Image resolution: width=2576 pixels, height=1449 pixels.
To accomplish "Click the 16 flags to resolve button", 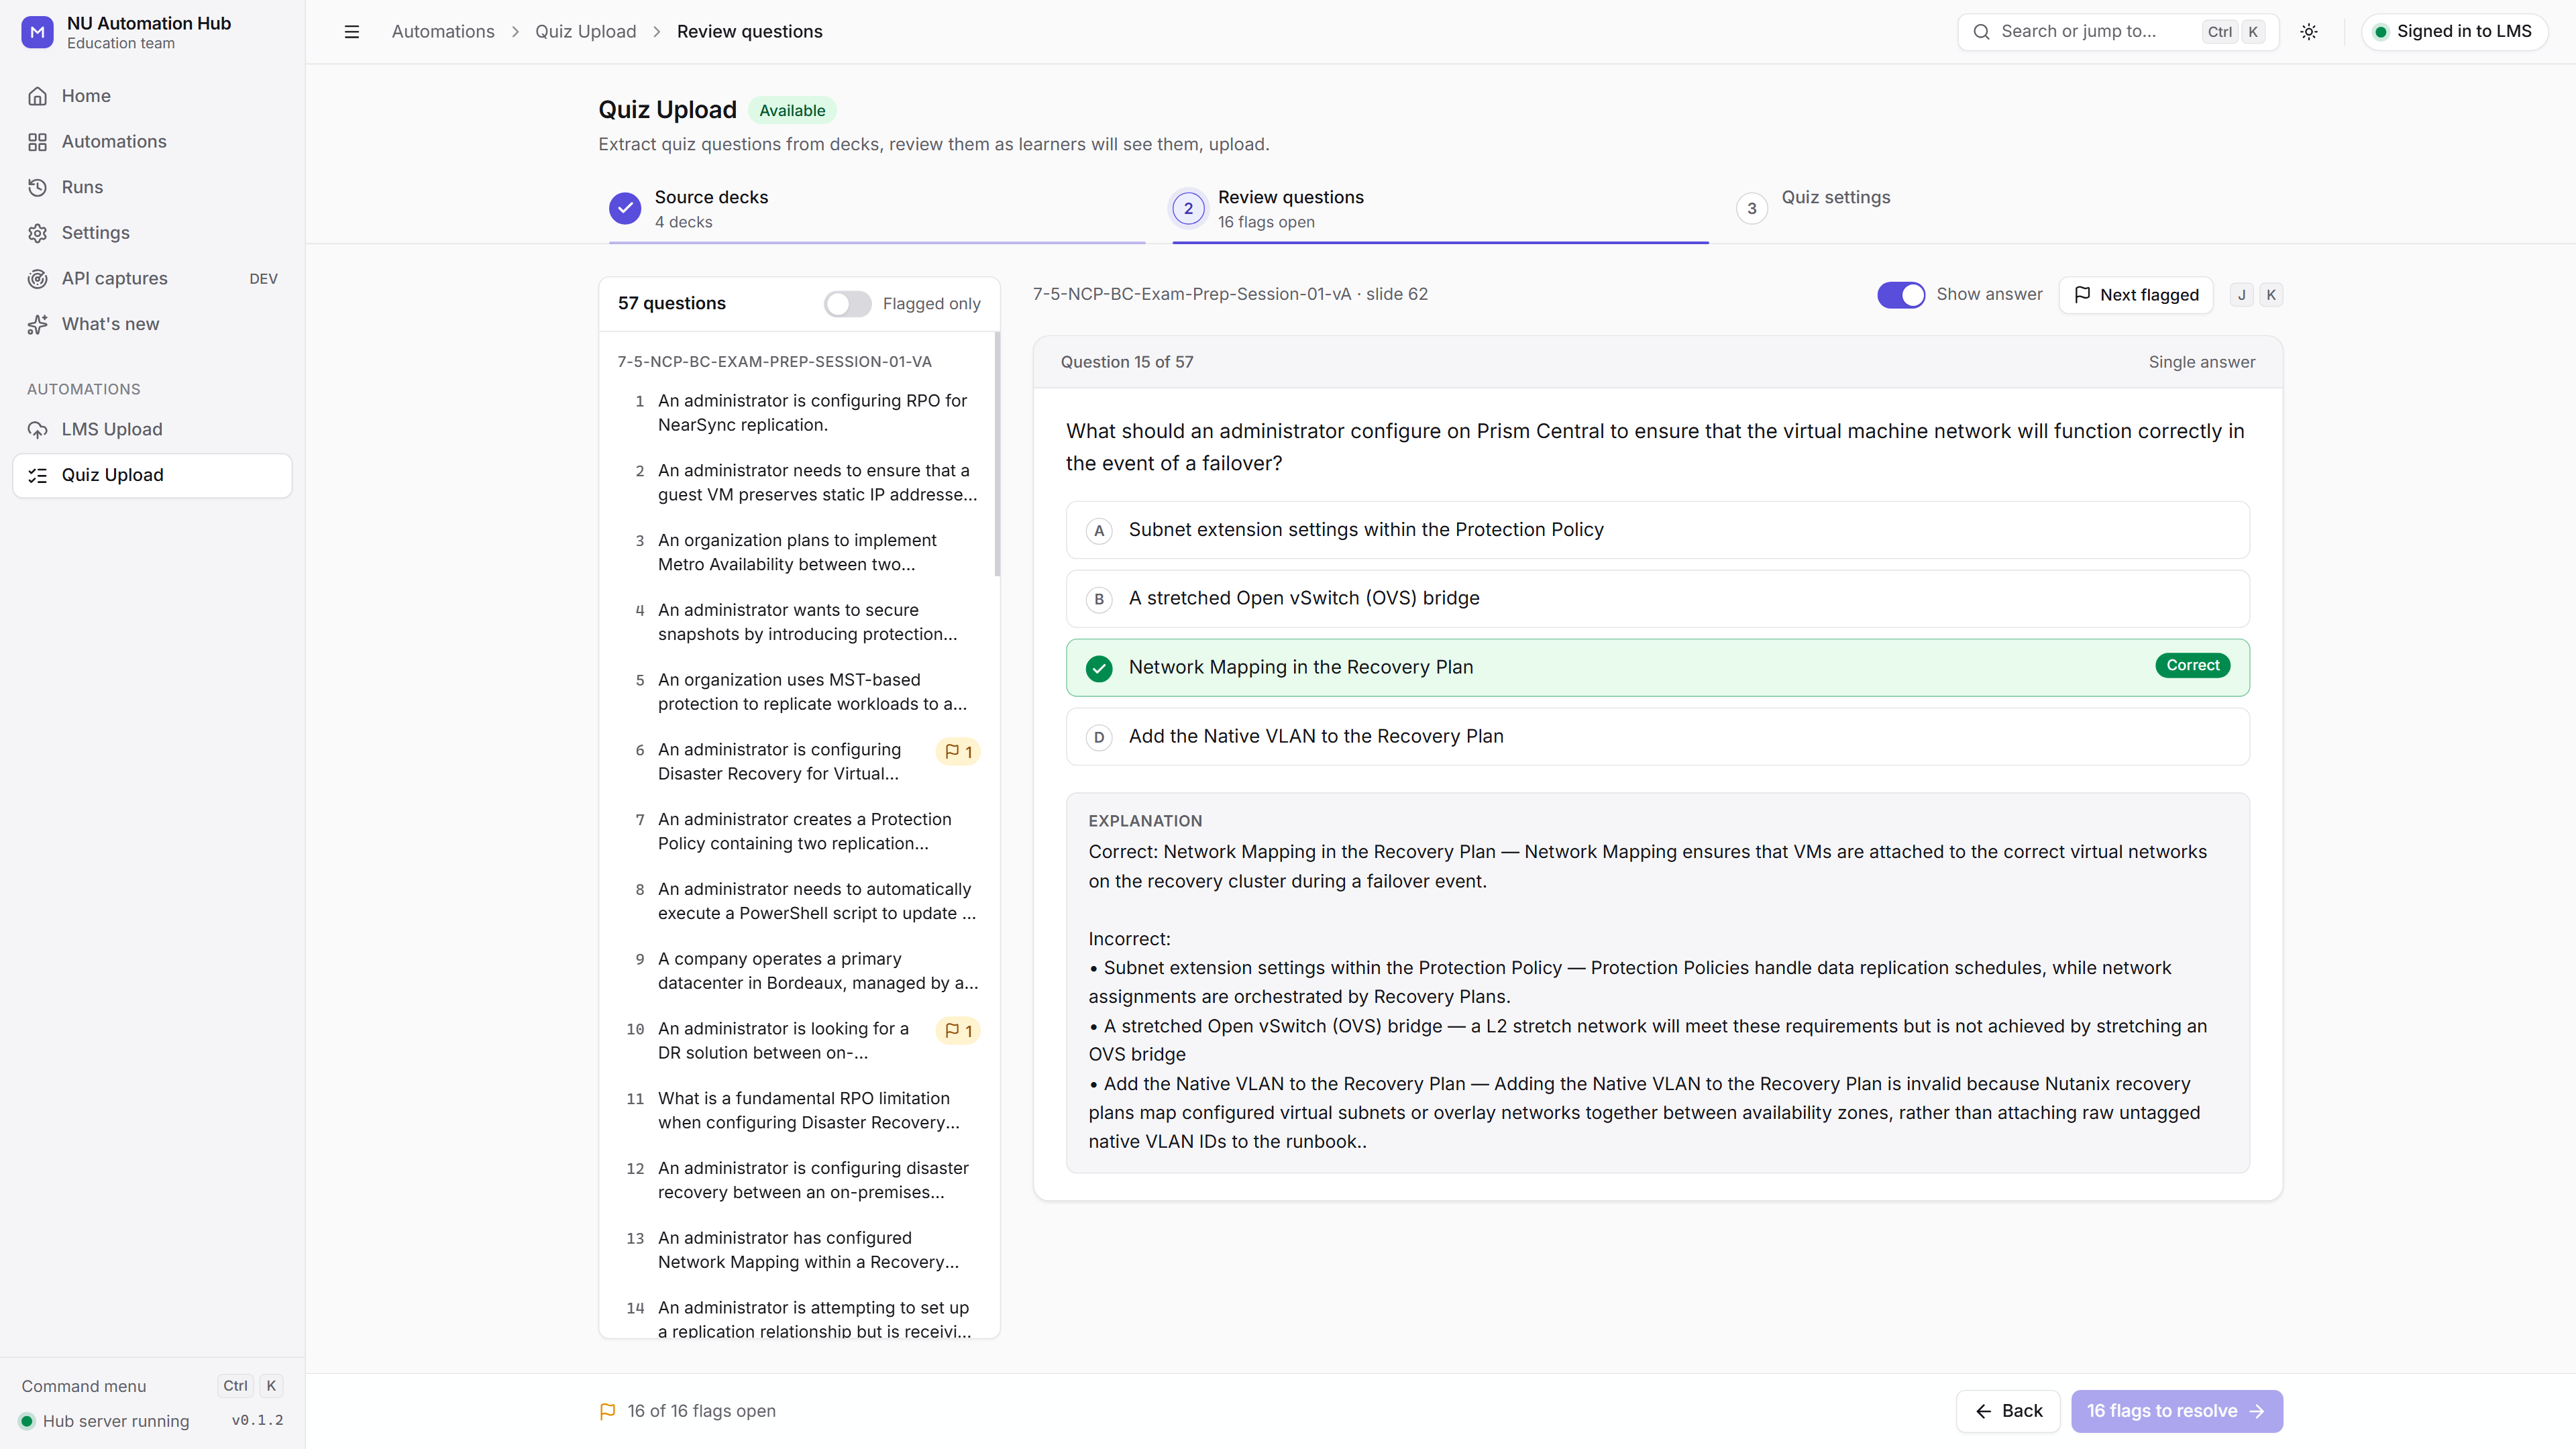I will [2176, 1411].
